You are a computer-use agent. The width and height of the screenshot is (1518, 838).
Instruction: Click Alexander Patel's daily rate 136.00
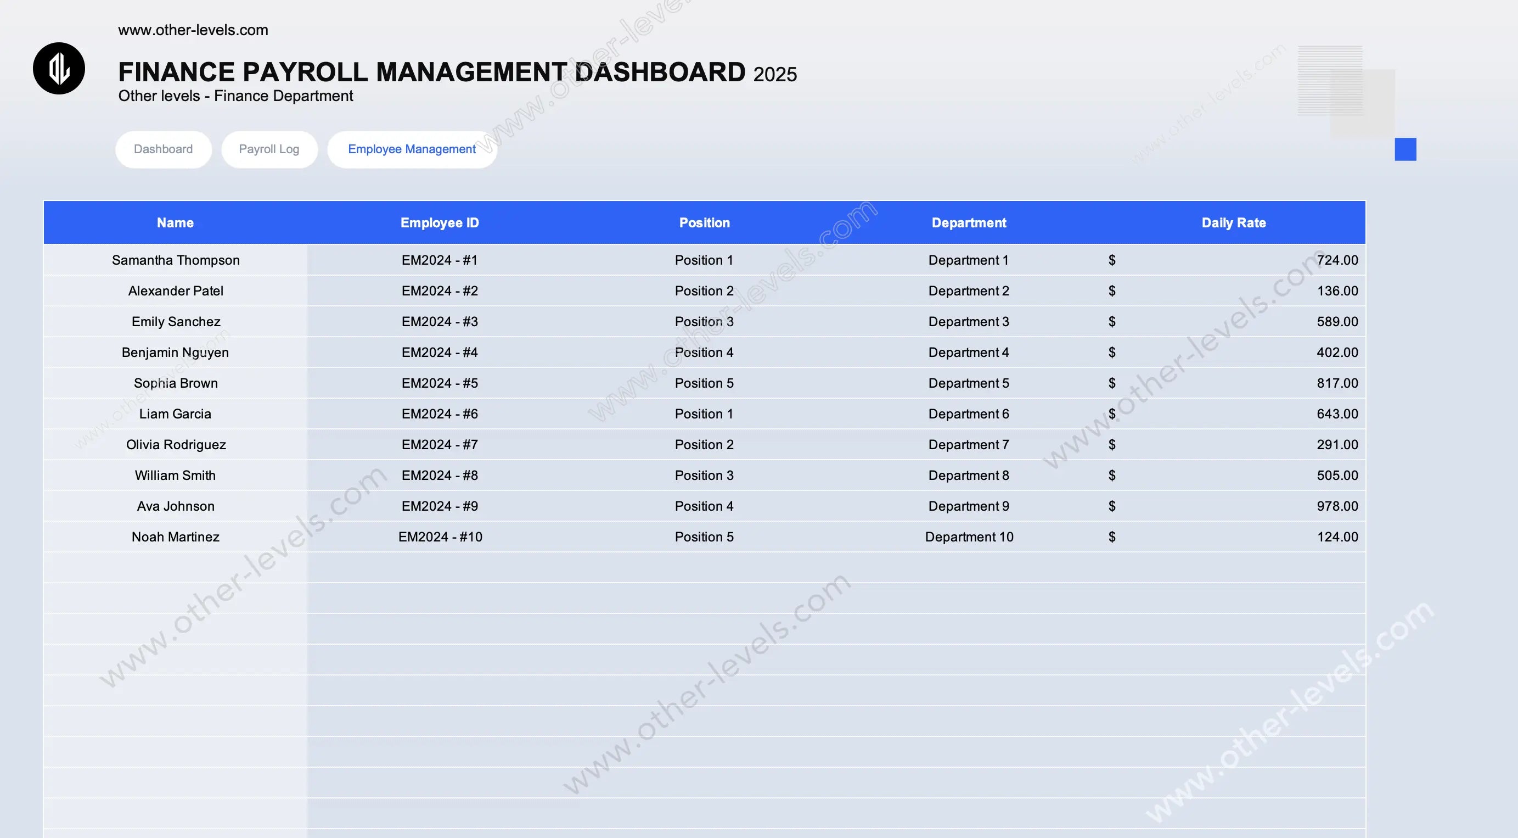tap(1336, 290)
